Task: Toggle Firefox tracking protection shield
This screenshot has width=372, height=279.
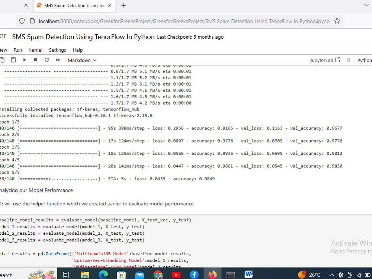Action: point(22,21)
